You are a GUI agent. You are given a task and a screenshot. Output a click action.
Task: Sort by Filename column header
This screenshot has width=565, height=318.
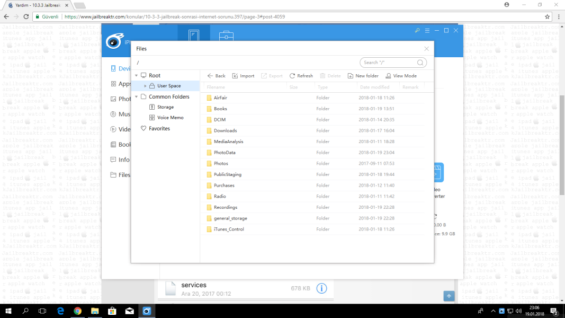tap(216, 87)
